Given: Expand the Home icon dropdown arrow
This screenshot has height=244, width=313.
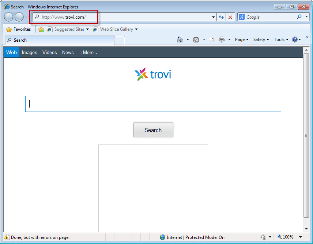Looking at the screenshot, I should point(188,40).
